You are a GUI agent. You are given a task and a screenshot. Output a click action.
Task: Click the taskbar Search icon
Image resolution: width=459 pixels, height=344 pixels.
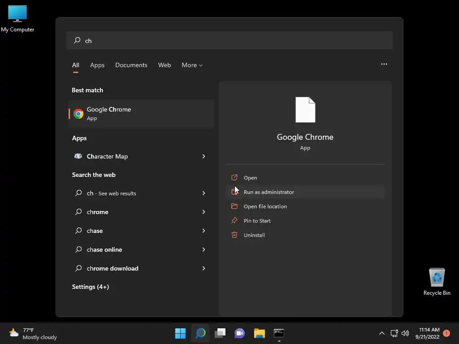[200, 333]
